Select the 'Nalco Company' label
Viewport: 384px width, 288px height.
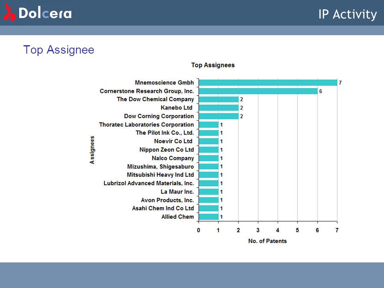(x=173, y=158)
